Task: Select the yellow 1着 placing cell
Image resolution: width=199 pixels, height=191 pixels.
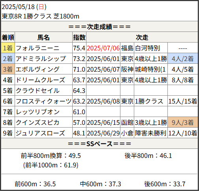Action: pos(8,48)
